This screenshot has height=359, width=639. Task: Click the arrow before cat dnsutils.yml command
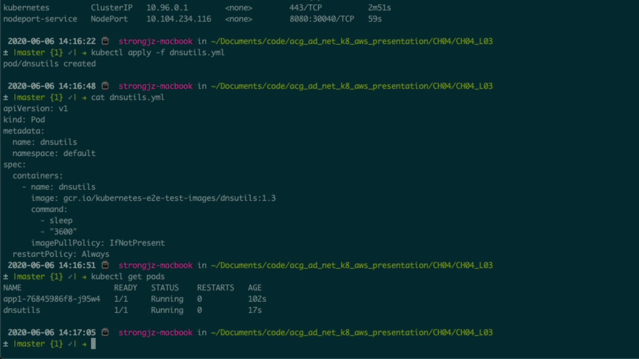click(x=84, y=98)
